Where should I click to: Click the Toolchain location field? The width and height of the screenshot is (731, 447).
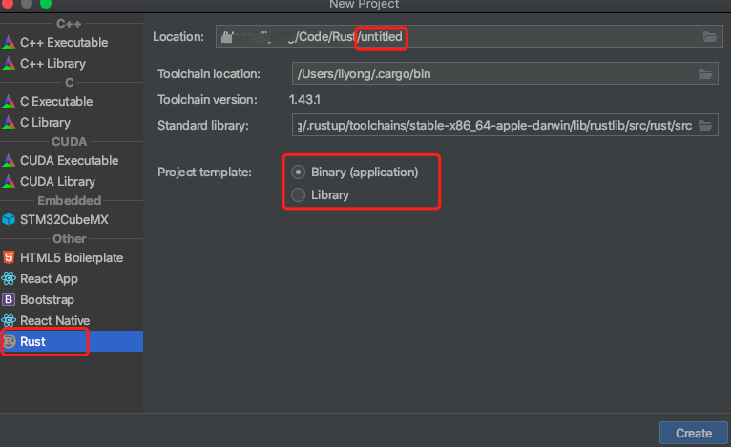(505, 73)
